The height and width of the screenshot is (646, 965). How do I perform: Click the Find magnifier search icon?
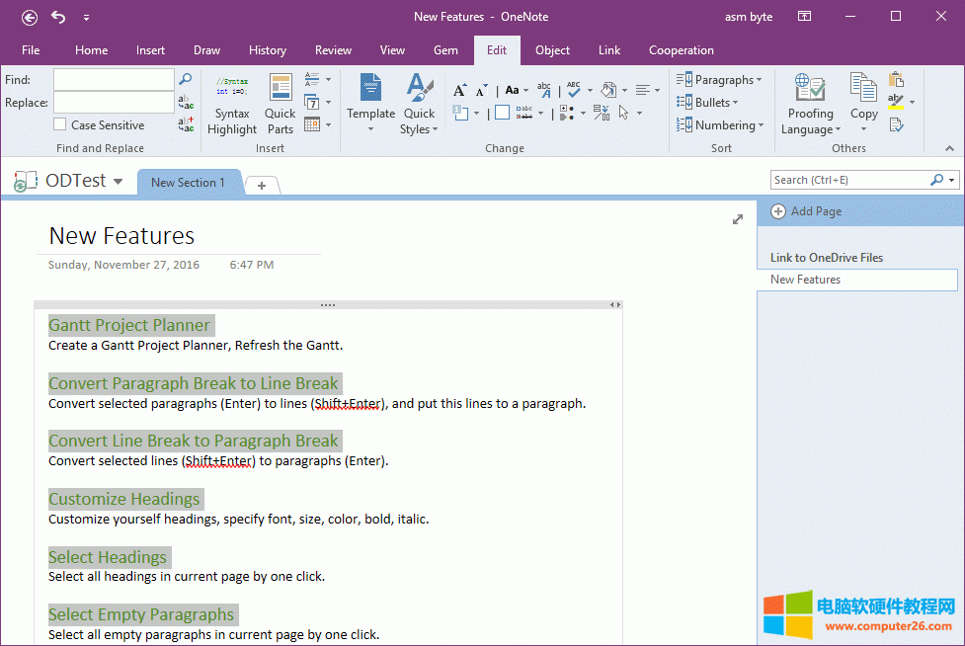point(185,79)
